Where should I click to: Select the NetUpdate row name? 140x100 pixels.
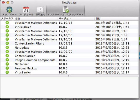click(x=22, y=48)
